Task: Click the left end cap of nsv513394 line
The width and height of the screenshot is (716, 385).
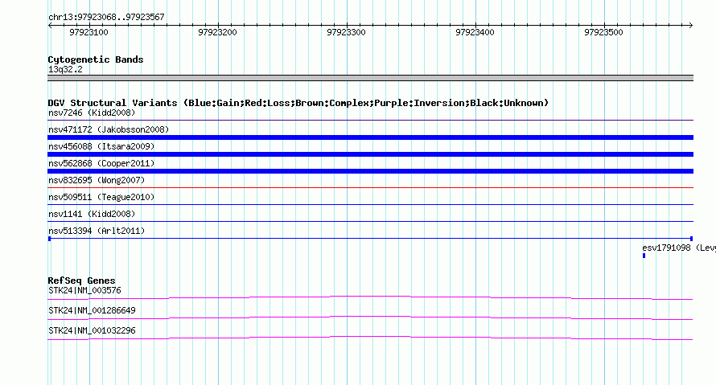Action: (x=49, y=239)
